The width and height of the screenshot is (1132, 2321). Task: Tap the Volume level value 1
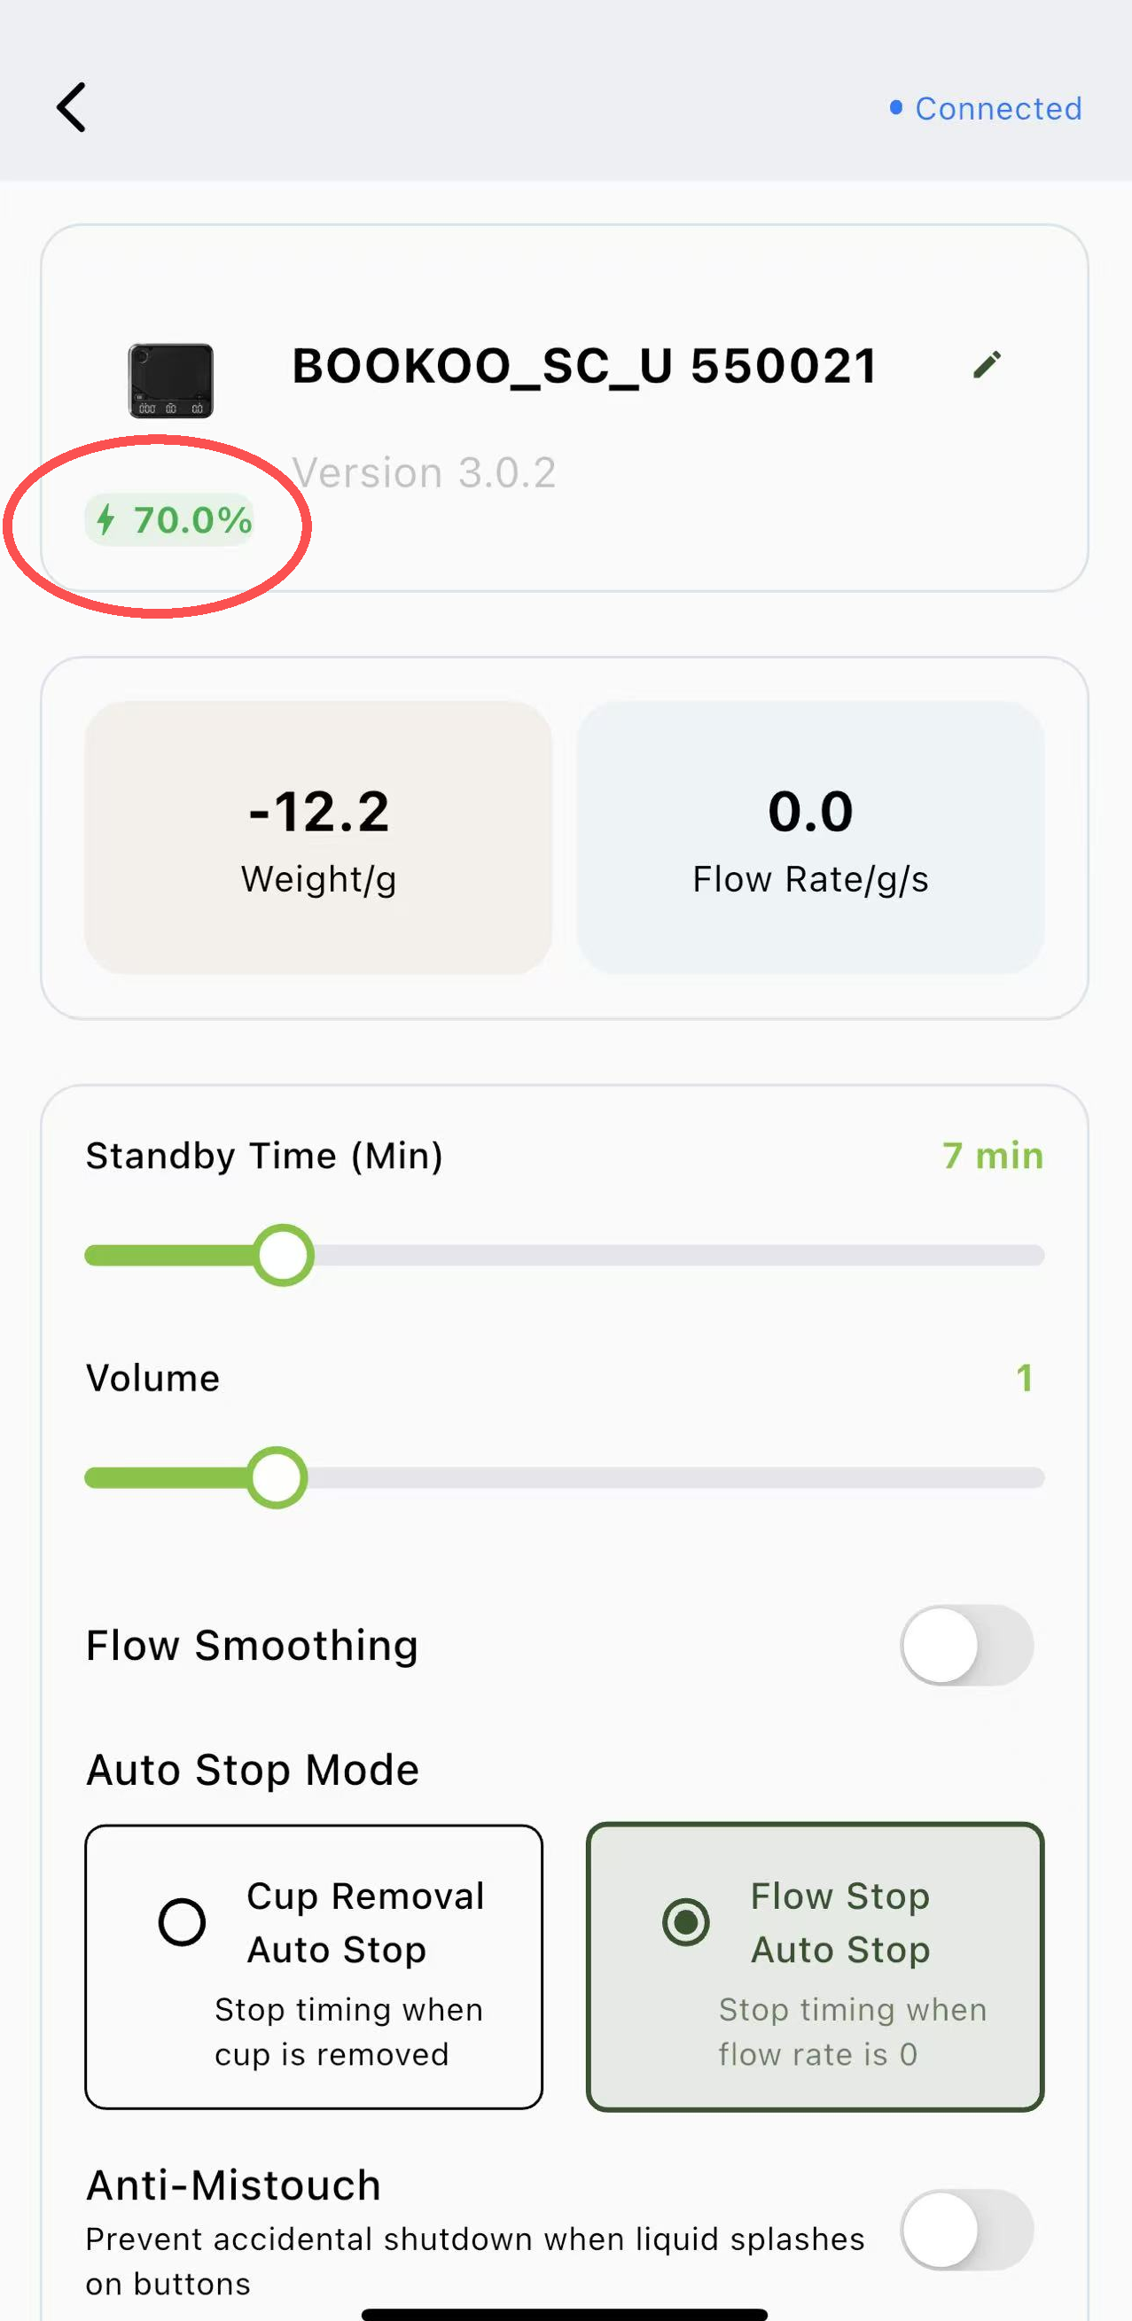click(1024, 1379)
